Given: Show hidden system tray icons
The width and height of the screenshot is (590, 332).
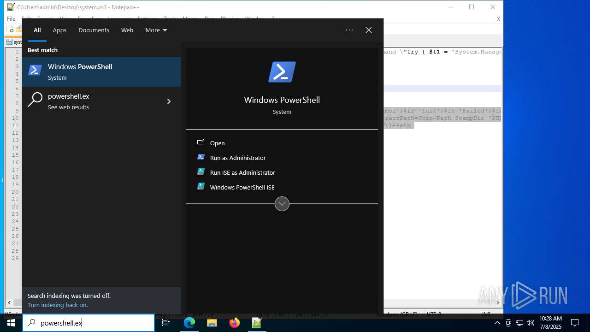Looking at the screenshot, I should point(497,323).
